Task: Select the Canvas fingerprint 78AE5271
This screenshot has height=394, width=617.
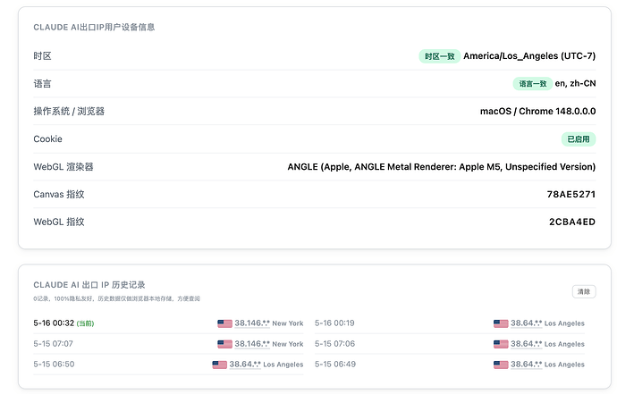Action: click(x=571, y=194)
